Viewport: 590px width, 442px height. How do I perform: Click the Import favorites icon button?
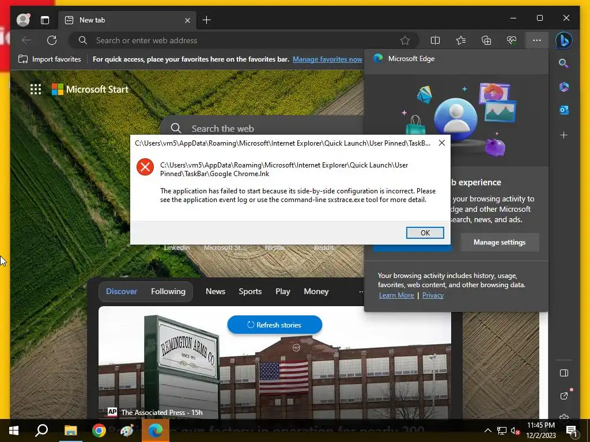point(50,59)
